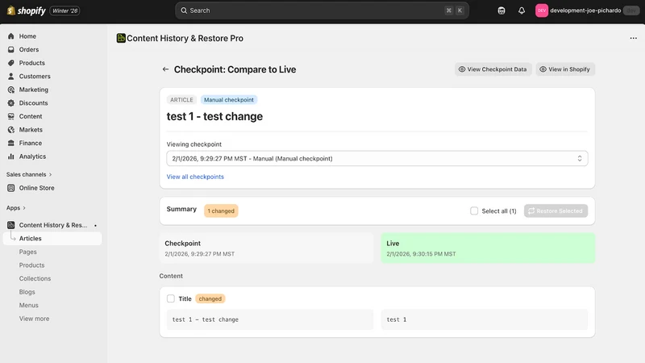Image resolution: width=645 pixels, height=363 pixels.
Task: Click the '1 changed' summary badge
Action: tap(221, 211)
